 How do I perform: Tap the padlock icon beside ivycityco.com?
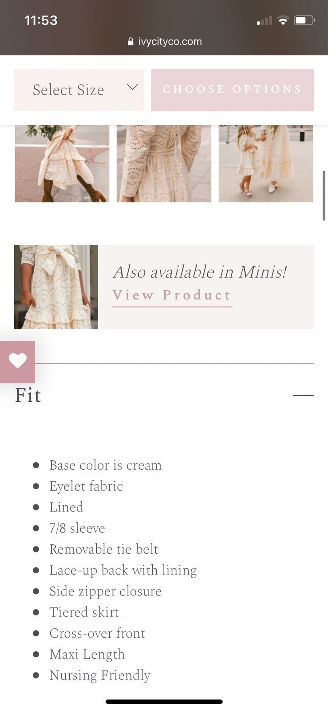pyautogui.click(x=130, y=41)
